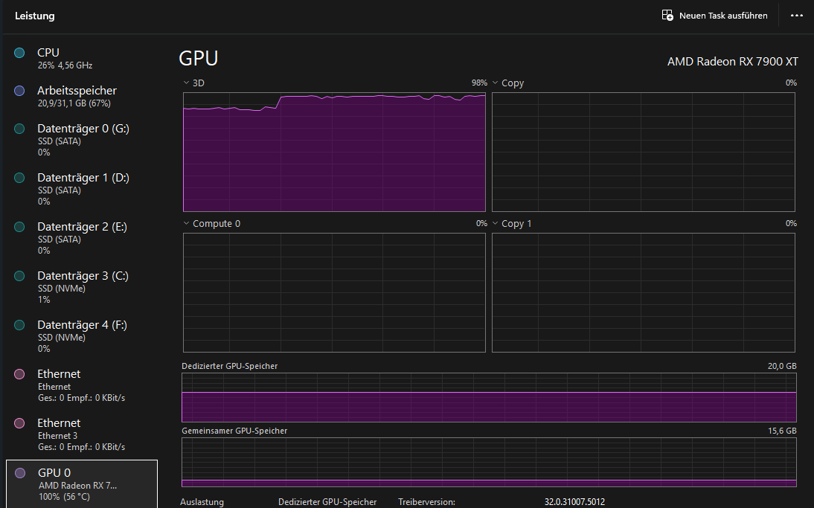Click the CPU circle icon in sidebar

(x=20, y=52)
